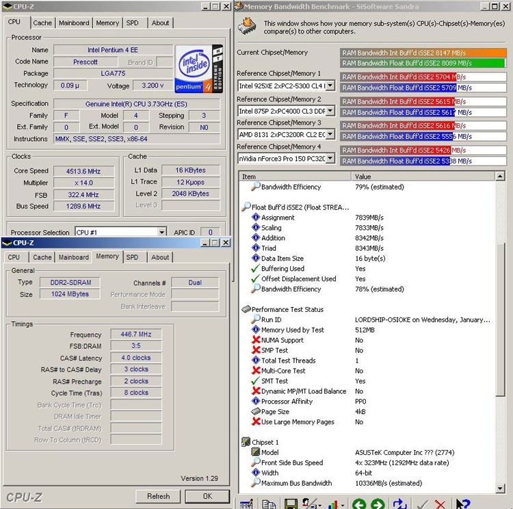Switch to CPU tab in bottom CPU-Z window
The image size is (513, 509).
(x=14, y=257)
